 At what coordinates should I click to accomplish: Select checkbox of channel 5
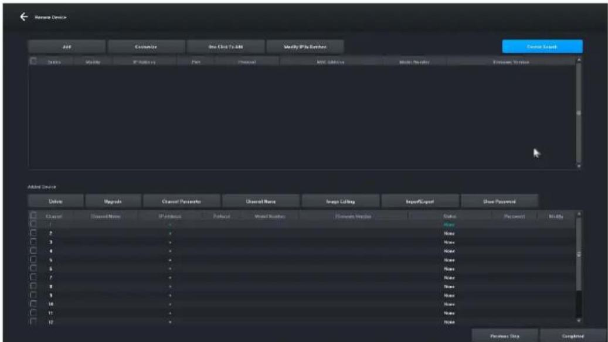click(x=34, y=259)
